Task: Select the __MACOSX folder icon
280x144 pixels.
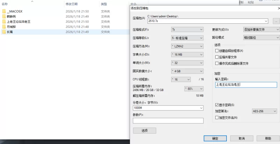Action: point(4,12)
